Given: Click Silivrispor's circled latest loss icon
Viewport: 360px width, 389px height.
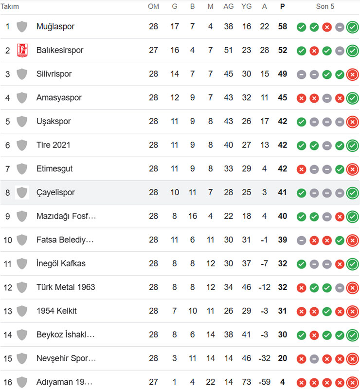Looking at the screenshot, I should (x=352, y=74).
